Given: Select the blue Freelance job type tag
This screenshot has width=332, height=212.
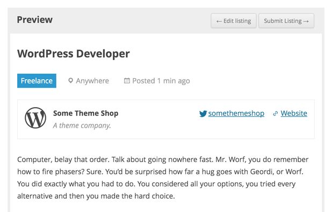Looking at the screenshot, I should [37, 81].
